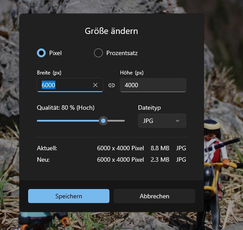243x230 pixels.
Task: Focus the Breite (px) input showing 6000
Action: tap(70, 85)
